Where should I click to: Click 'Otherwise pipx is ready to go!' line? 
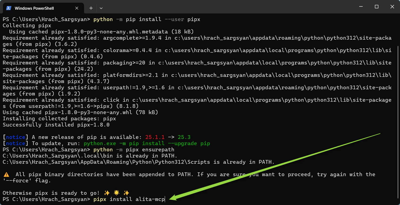point(66,193)
